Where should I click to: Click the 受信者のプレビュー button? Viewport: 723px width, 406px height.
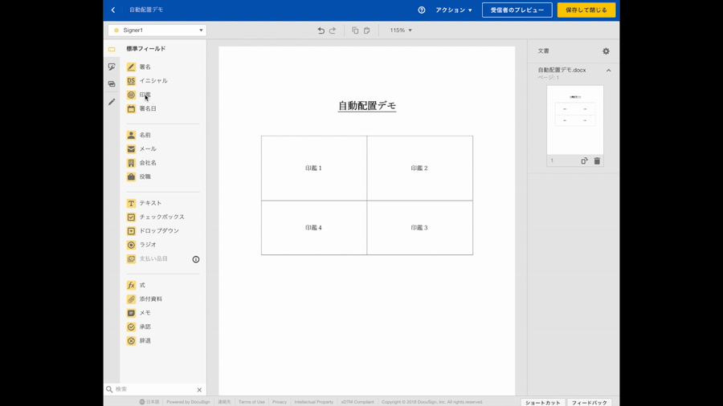click(x=517, y=10)
